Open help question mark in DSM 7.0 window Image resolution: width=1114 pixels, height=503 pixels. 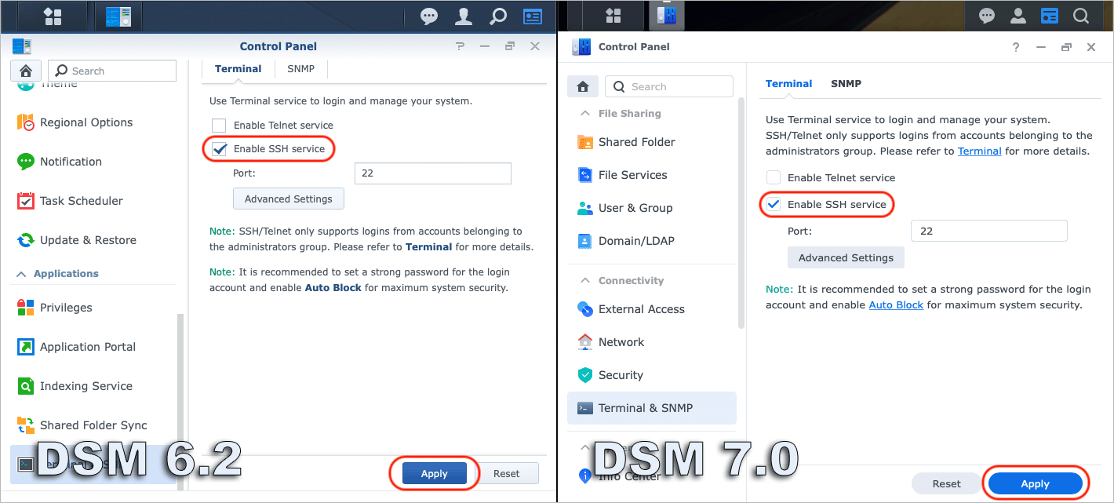(1016, 47)
